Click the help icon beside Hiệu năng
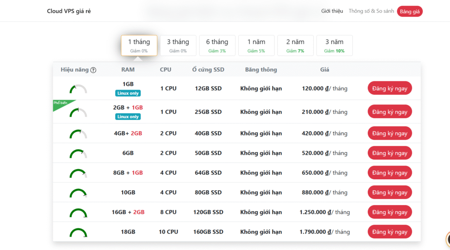Screen dimensions: 450x250 tap(93, 70)
